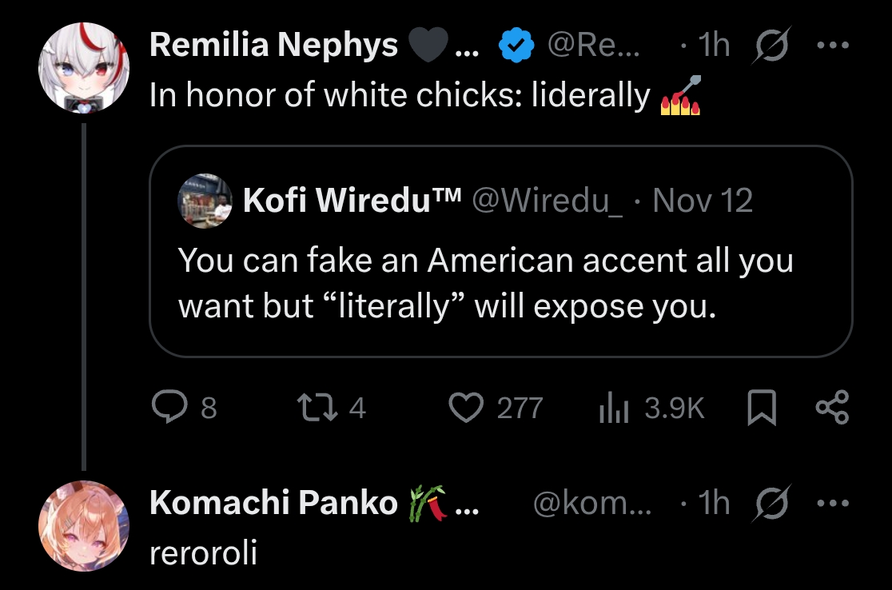This screenshot has height=590, width=892.
Task: Repost Remilia Nephys's tweet
Action: [309, 409]
